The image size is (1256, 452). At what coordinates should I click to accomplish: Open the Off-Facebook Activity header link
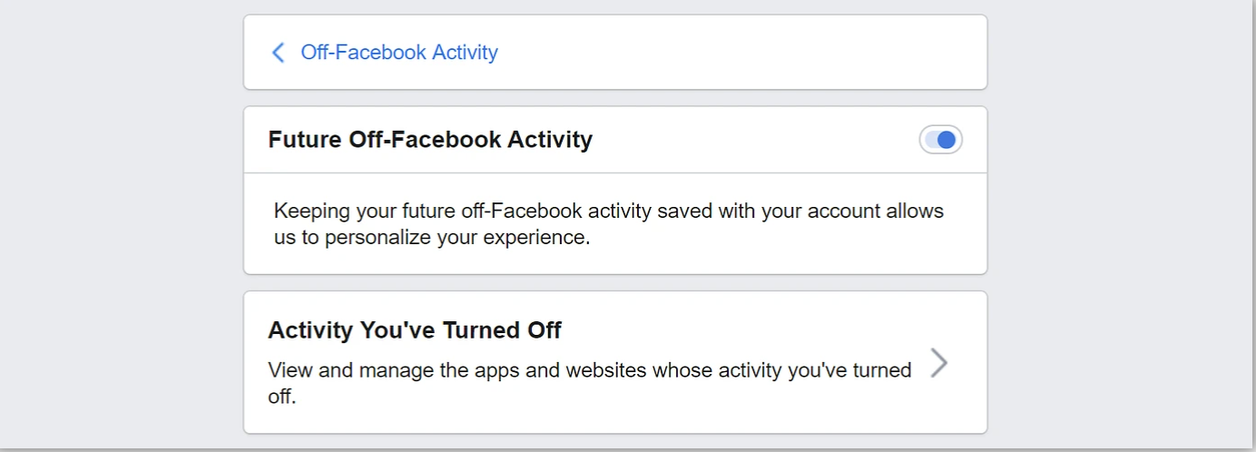coord(398,53)
